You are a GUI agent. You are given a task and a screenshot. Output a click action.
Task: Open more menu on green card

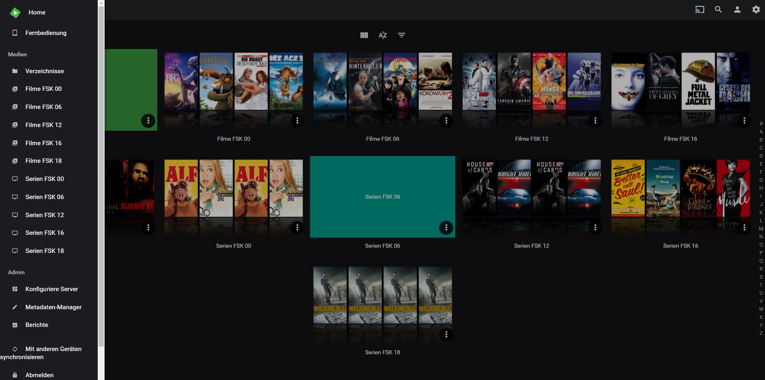tap(148, 121)
